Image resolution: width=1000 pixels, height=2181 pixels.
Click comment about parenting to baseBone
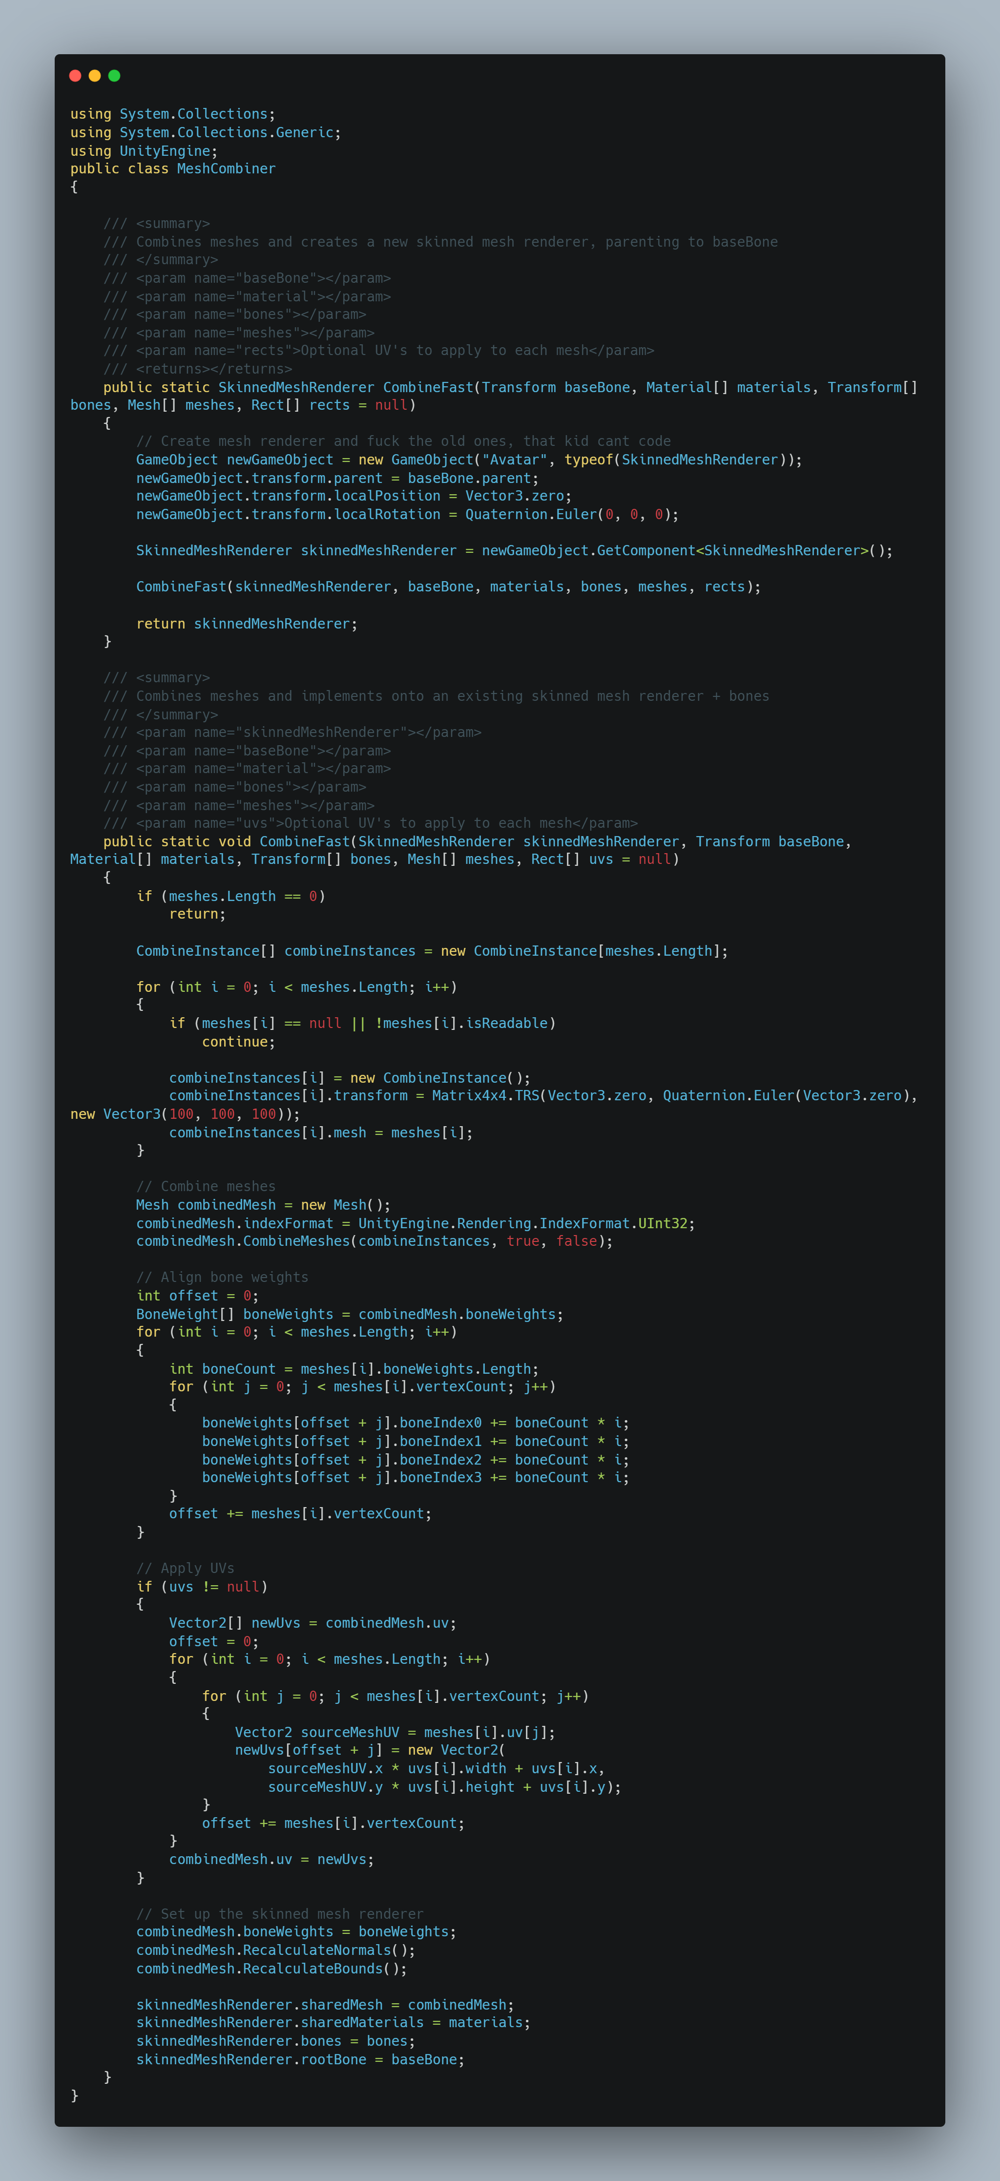(440, 242)
